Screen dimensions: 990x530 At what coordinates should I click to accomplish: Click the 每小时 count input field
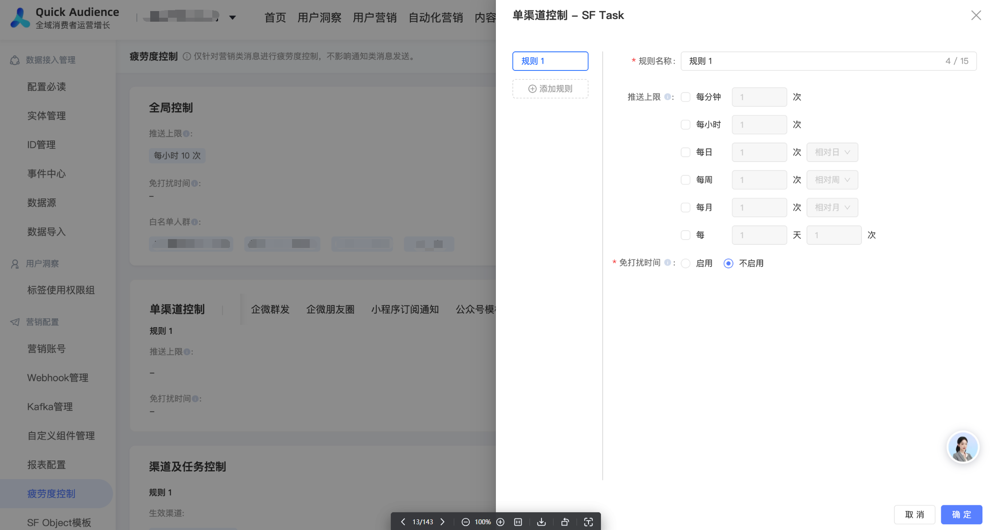point(760,124)
